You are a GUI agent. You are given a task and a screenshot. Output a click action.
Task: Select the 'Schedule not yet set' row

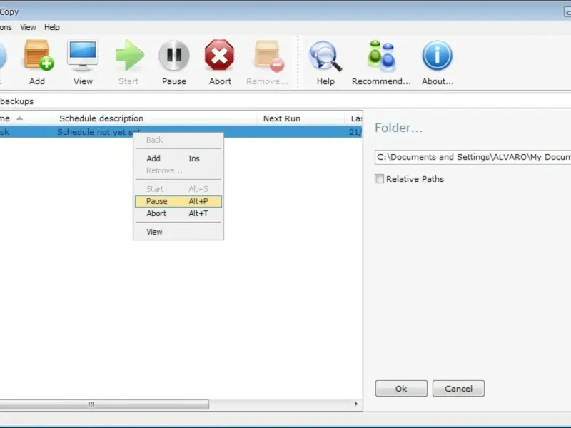coord(181,132)
